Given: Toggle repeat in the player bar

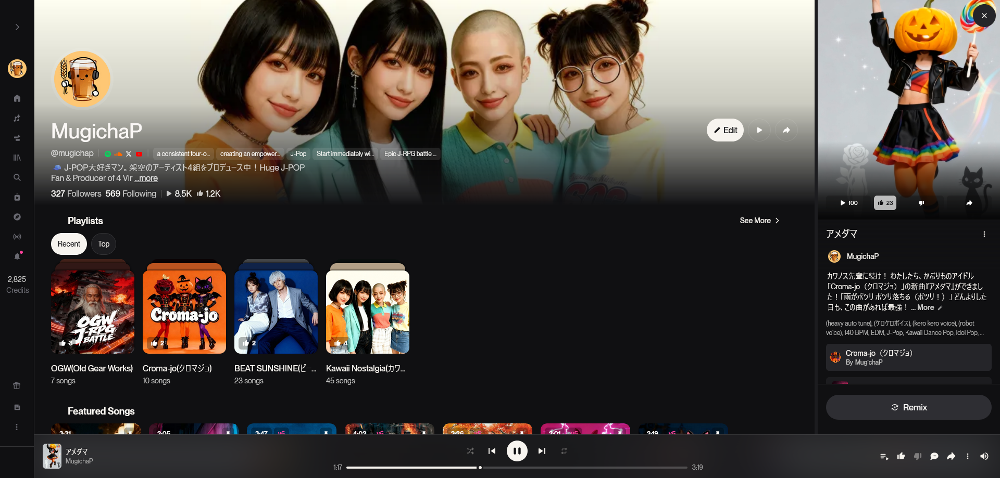Looking at the screenshot, I should pyautogui.click(x=564, y=451).
